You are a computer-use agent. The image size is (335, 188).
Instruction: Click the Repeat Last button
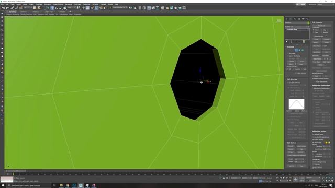(321, 26)
